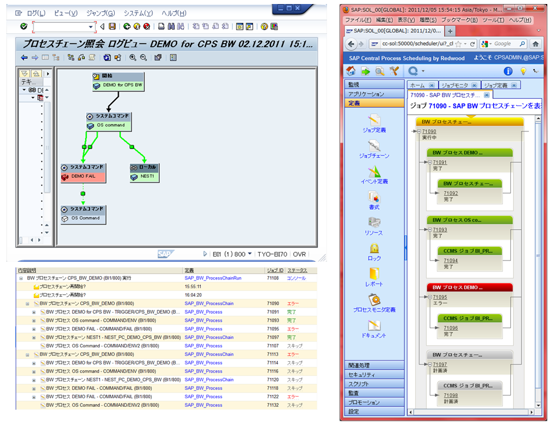The image size is (553, 428).
Task: Collapse the row for job 71108 in the table
Action: (x=21, y=278)
